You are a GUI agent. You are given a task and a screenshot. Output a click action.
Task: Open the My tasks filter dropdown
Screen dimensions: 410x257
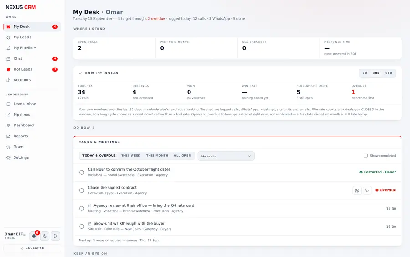226,156
